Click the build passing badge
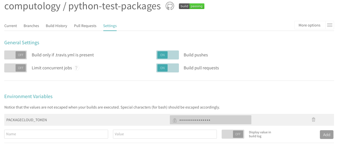This screenshot has height=146, width=338. [x=191, y=6]
